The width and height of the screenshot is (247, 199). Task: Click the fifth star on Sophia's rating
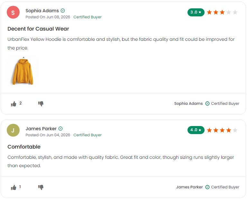(235, 12)
